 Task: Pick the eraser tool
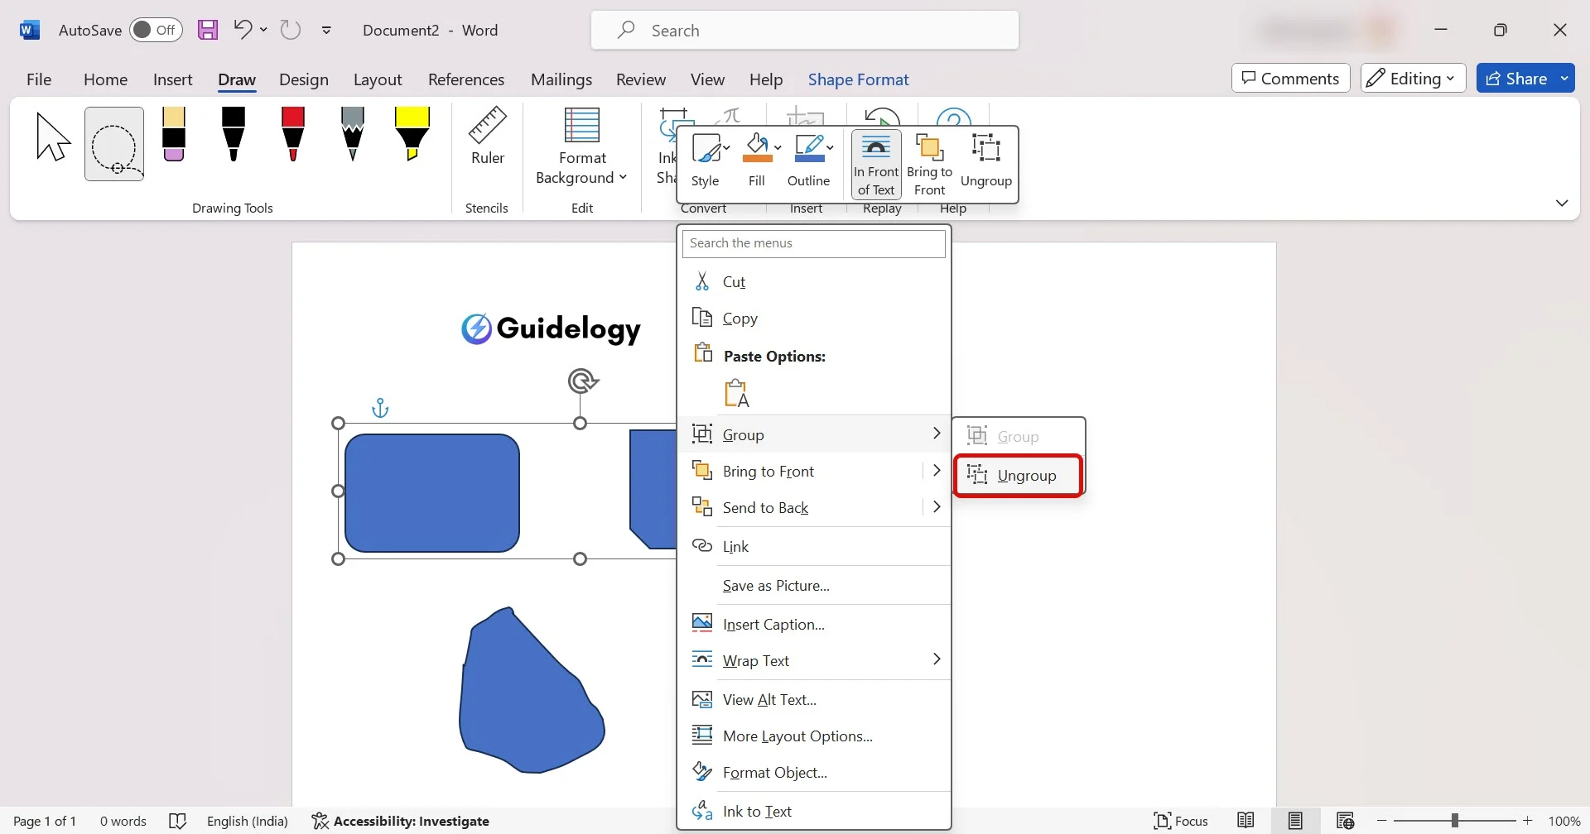point(174,134)
